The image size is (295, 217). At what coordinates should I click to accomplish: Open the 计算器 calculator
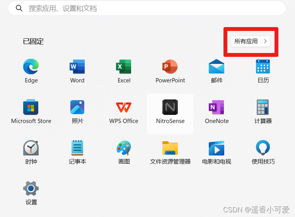pos(263,107)
